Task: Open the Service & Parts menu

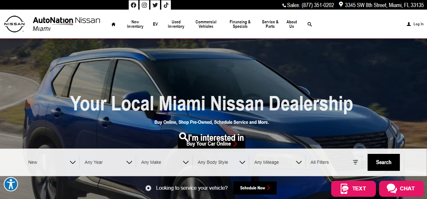Action: [270, 24]
